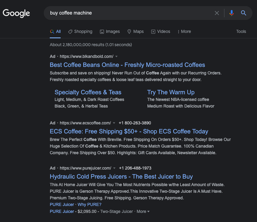Click 'The Newest NBA-licensed coffee' text
Screen dimensions: 257x222
pyautogui.click(x=178, y=99)
